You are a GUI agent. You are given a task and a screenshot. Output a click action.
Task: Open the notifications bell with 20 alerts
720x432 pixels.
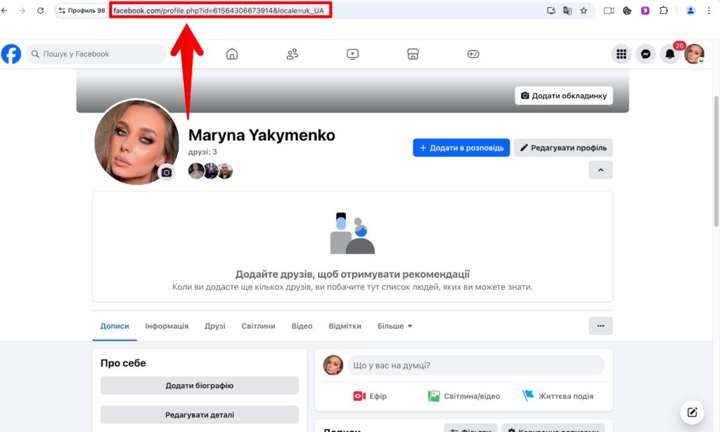pyautogui.click(x=669, y=53)
